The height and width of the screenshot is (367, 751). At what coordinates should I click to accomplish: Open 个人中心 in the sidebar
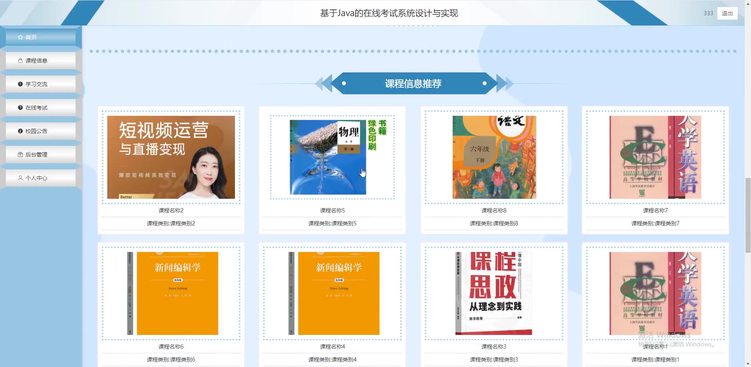[x=41, y=178]
